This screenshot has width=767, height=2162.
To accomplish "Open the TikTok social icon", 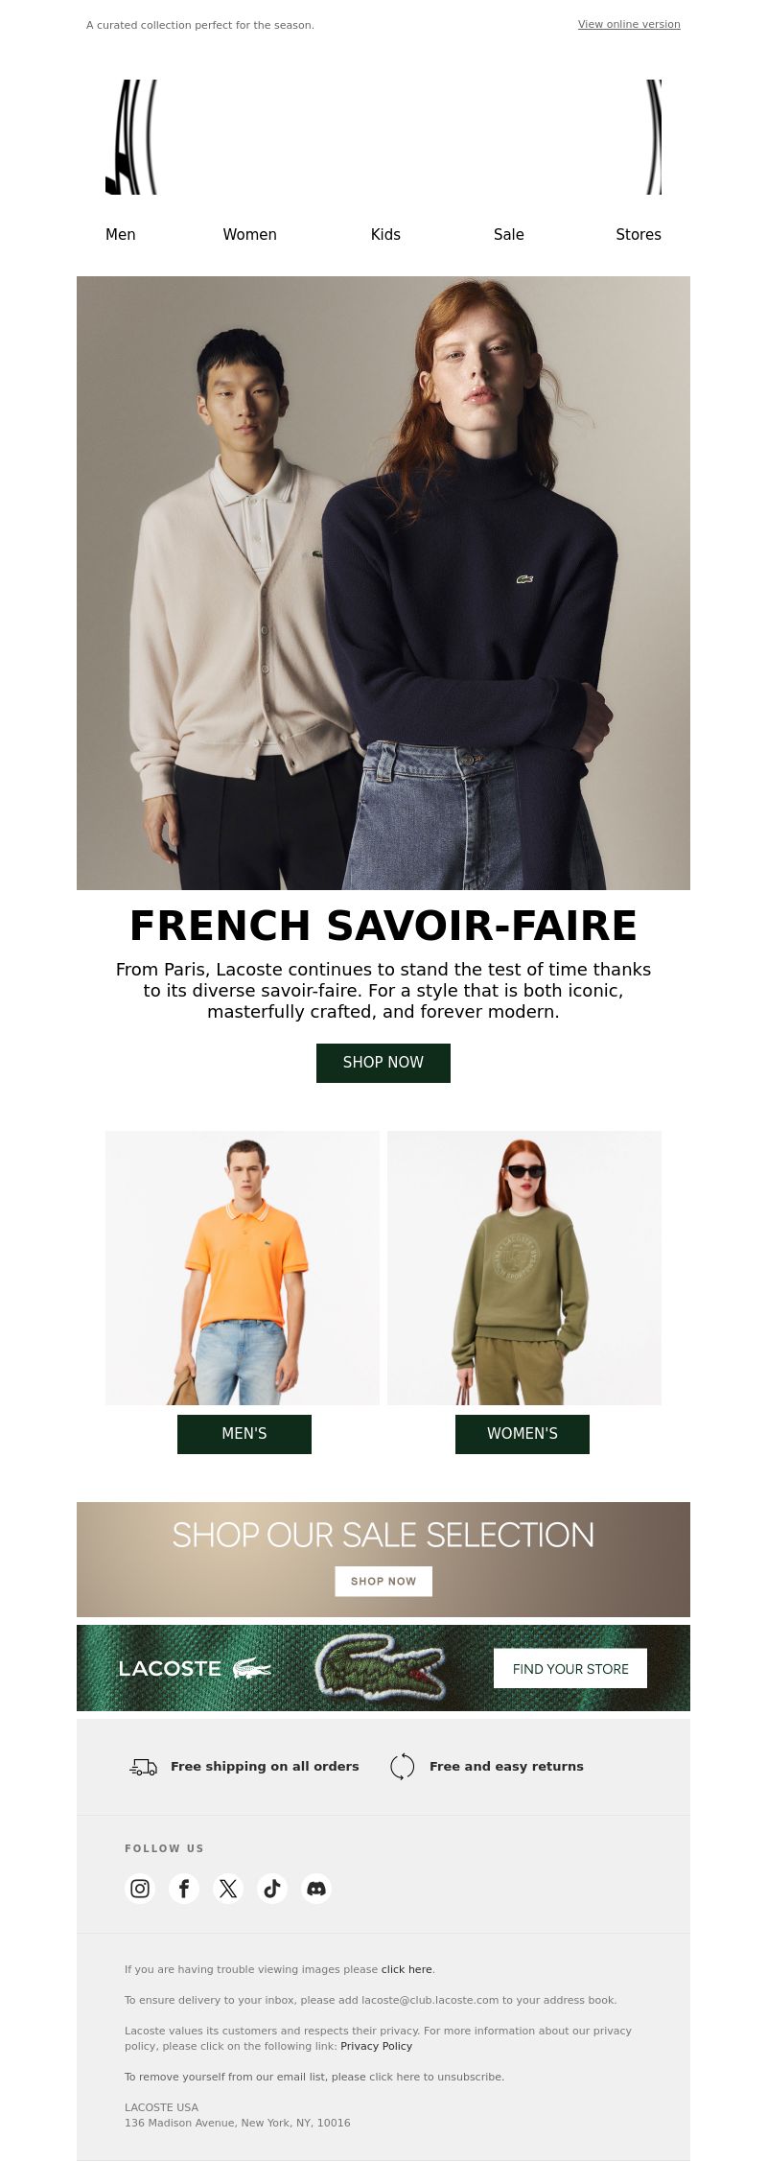I will tap(272, 1889).
